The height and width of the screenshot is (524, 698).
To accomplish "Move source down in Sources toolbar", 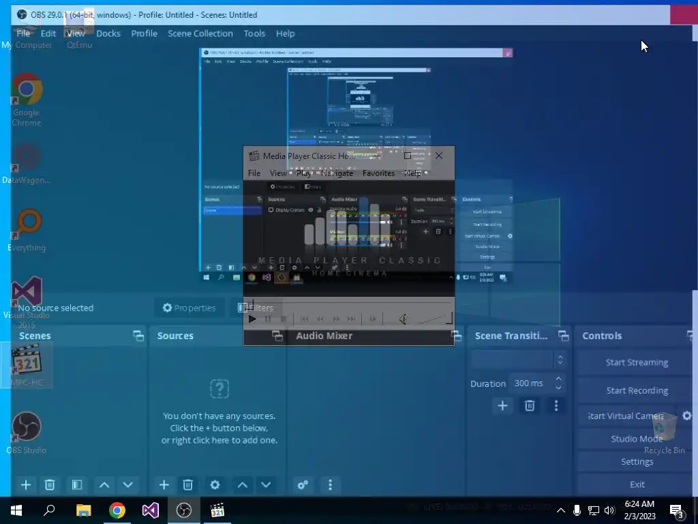I will tap(266, 485).
